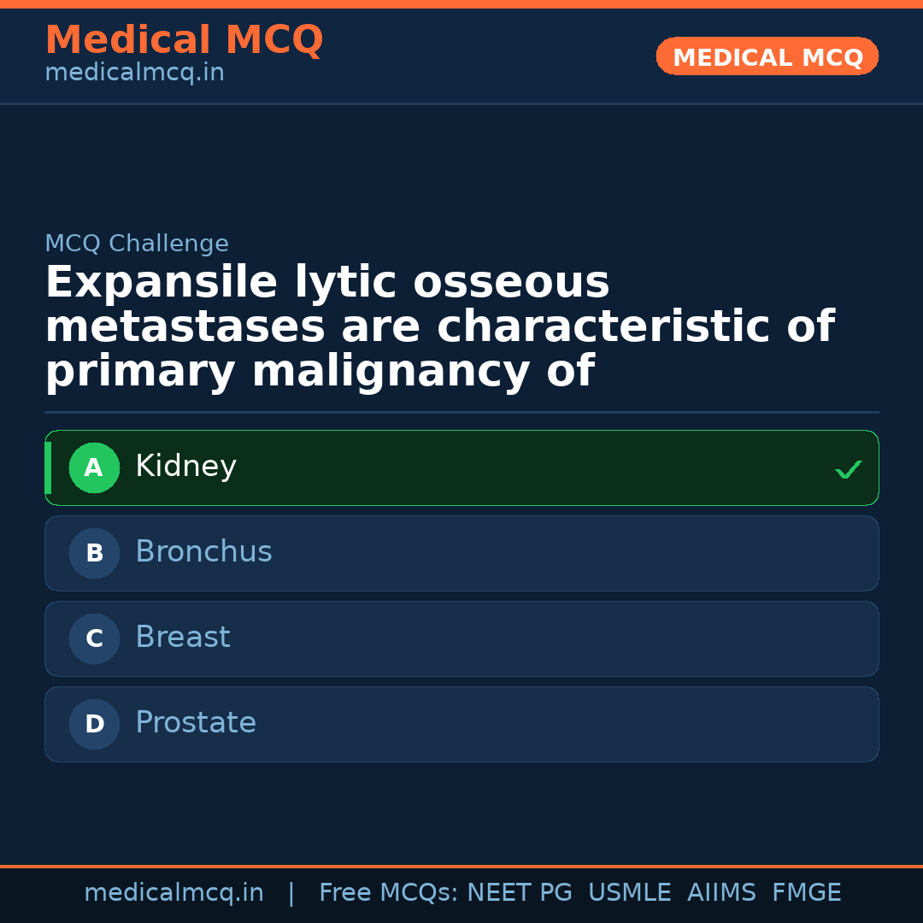
Task: Select the Prostate answer text
Action: pyautogui.click(x=196, y=723)
